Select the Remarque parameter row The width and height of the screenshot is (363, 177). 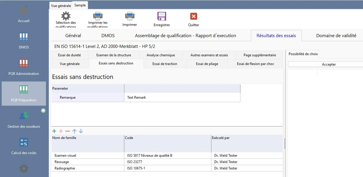(x=146, y=97)
